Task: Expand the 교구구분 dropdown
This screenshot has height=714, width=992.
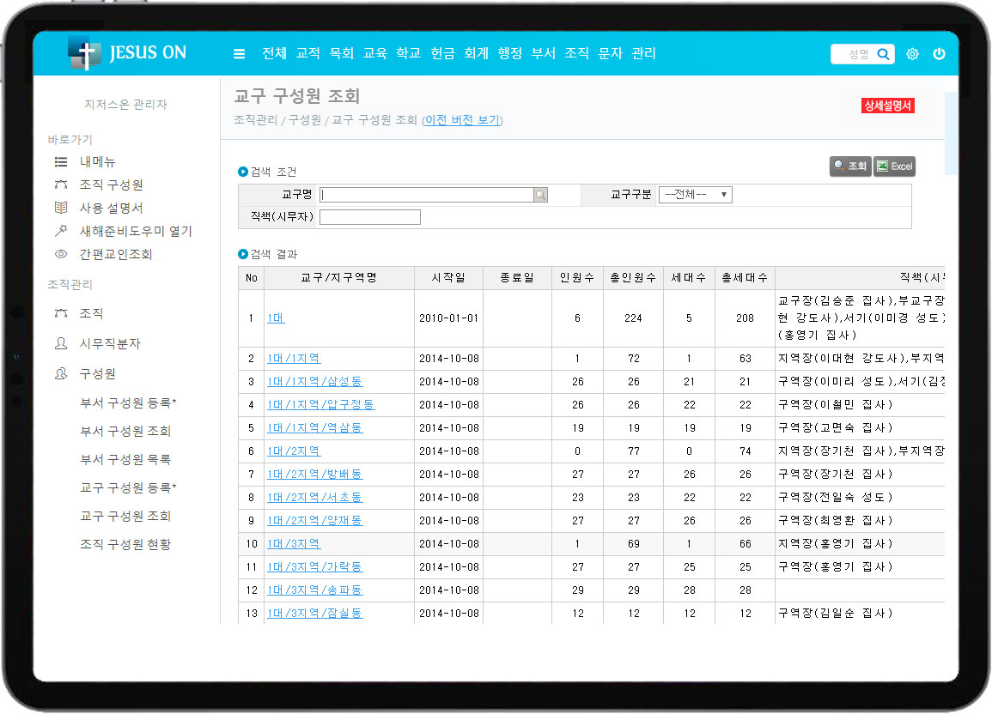Action: 695,195
